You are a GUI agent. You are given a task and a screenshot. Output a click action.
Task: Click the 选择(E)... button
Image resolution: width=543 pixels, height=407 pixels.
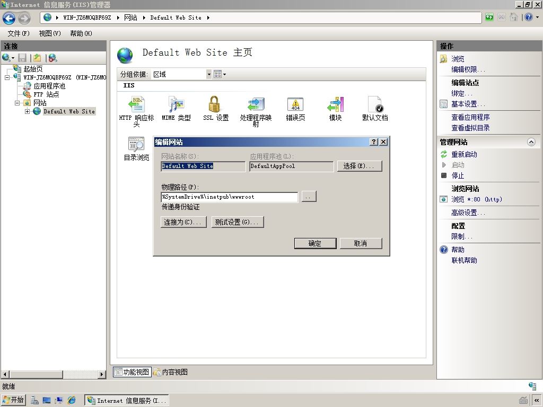[x=360, y=166]
